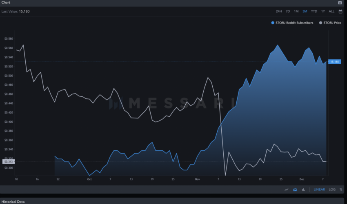
Task: Click the Dec label on x-axis
Action: [x=302, y=179]
